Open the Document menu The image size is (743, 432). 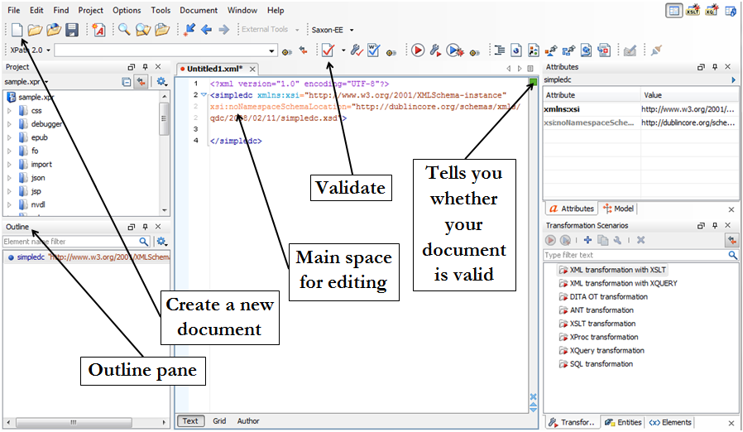tap(199, 10)
